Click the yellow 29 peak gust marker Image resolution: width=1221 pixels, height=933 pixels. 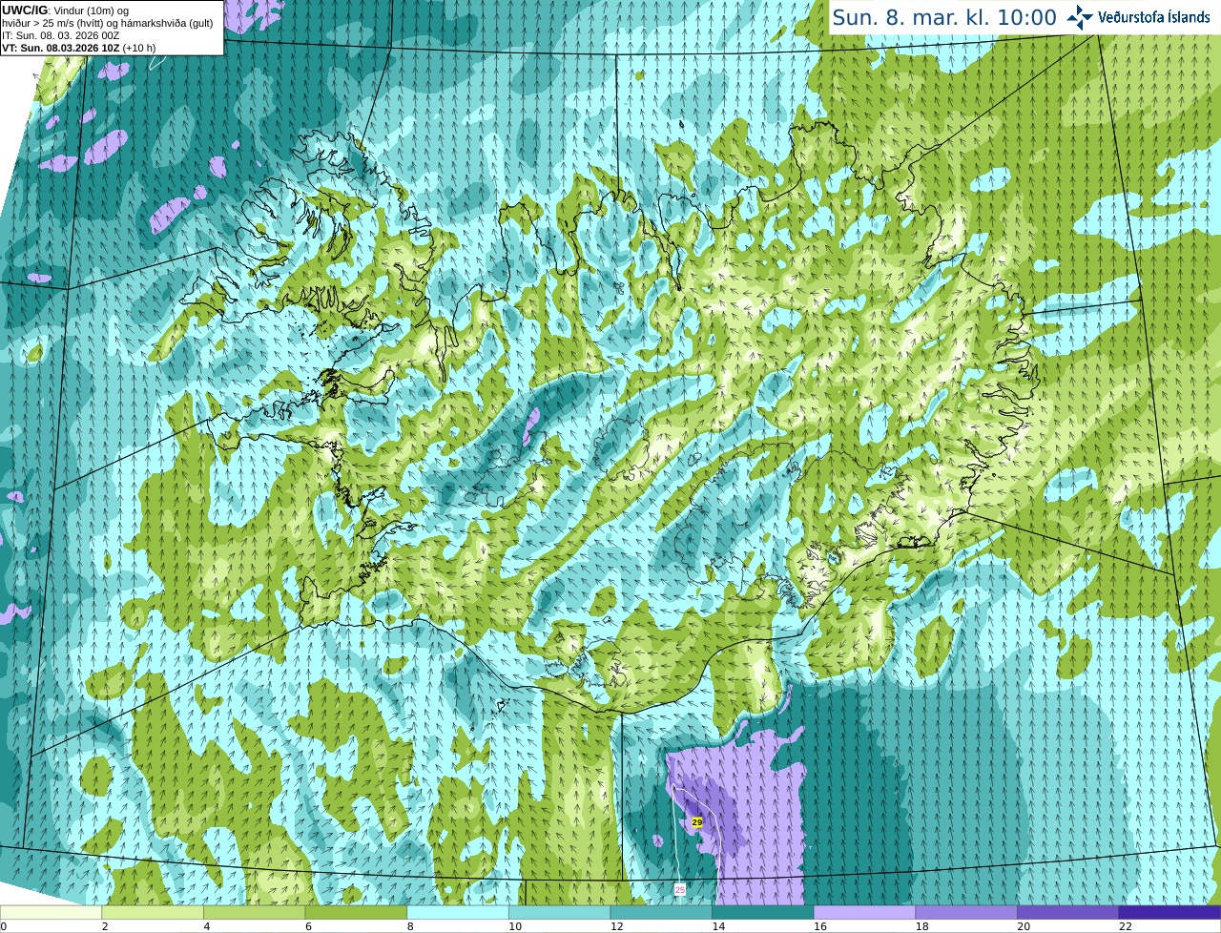697,821
